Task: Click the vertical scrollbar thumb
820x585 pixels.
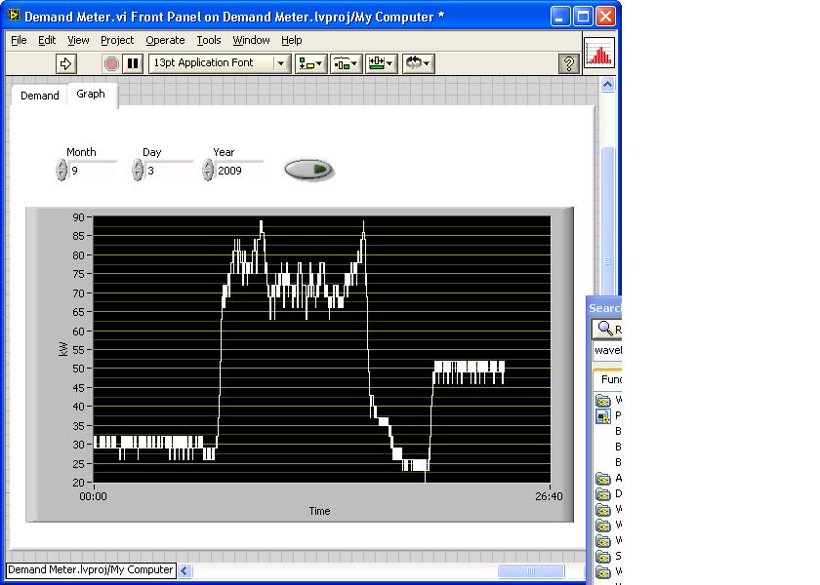Action: [607, 222]
